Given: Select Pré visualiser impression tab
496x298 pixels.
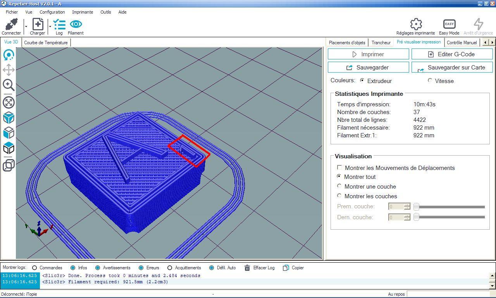Looking at the screenshot, I should pos(418,42).
